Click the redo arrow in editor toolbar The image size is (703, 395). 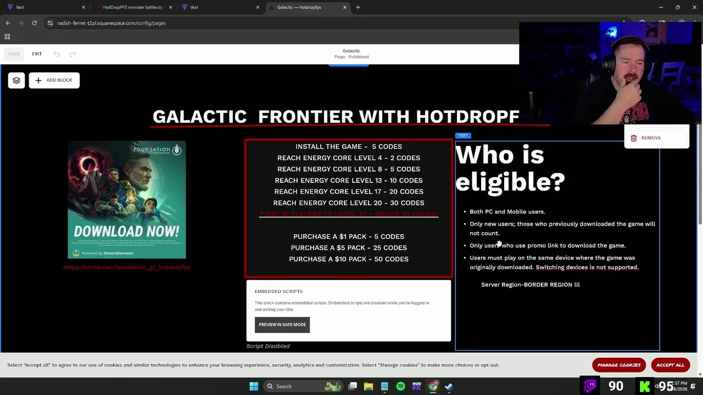pos(72,54)
